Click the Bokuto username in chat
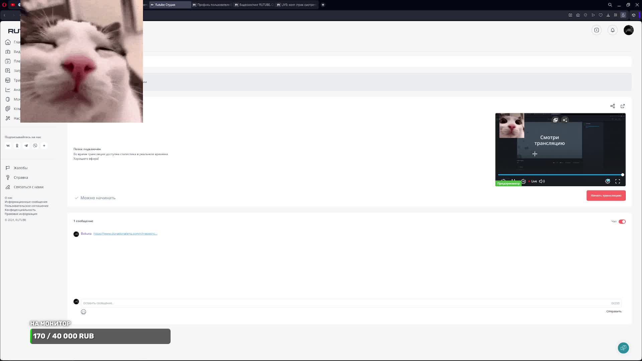 [86, 234]
